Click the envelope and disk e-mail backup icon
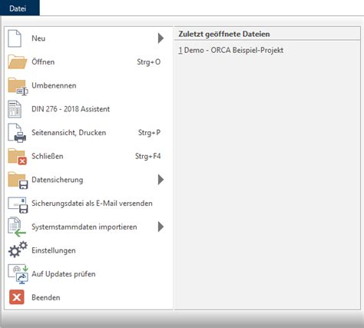Screen dimensions: 364x328 pyautogui.click(x=18, y=204)
